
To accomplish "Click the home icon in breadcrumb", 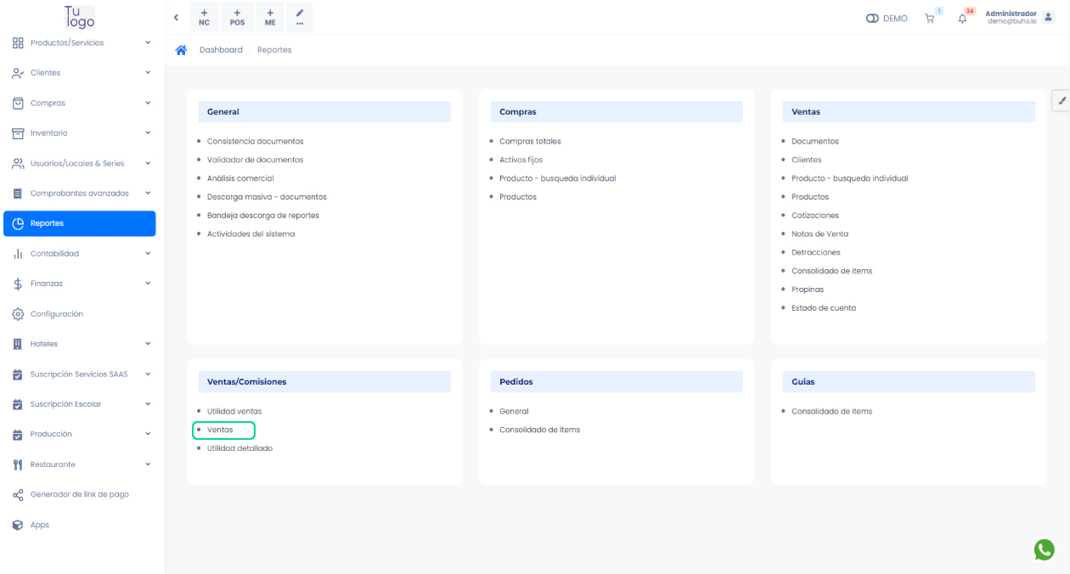I will [x=181, y=50].
